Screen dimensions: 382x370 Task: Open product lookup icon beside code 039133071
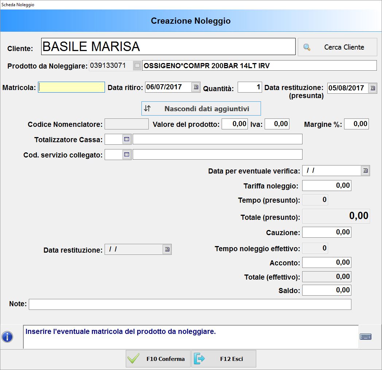point(137,66)
